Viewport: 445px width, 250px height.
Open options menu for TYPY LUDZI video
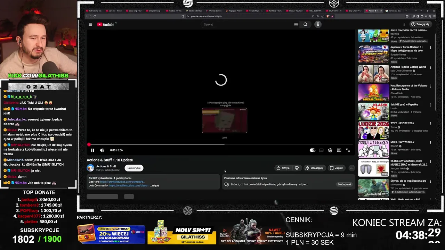tap(430, 124)
